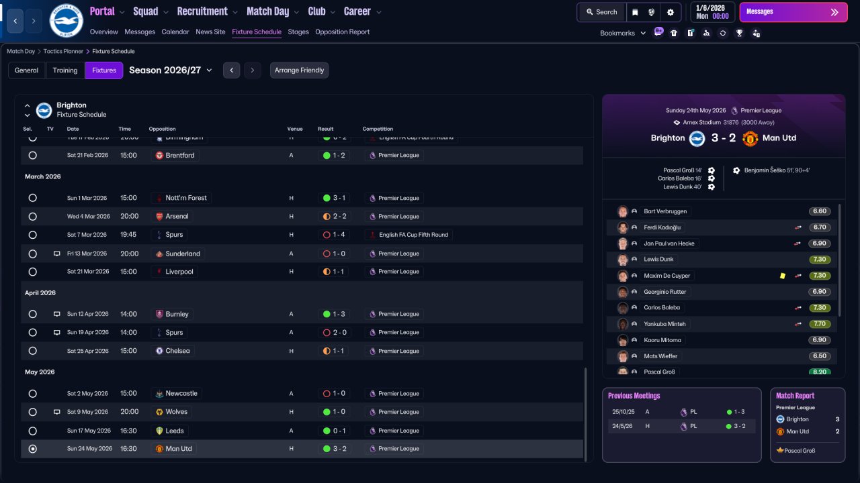The height and width of the screenshot is (483, 860).
Task: Click the TV icon on the Wolves row
Action: coord(57,412)
